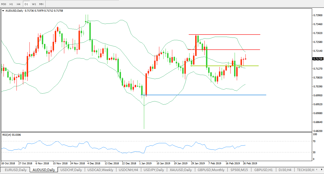
Task: Go to XAUUSD,Daily chart tab
Action: tap(181, 170)
